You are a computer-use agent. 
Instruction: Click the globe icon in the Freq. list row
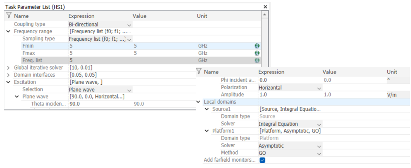pos(257,60)
